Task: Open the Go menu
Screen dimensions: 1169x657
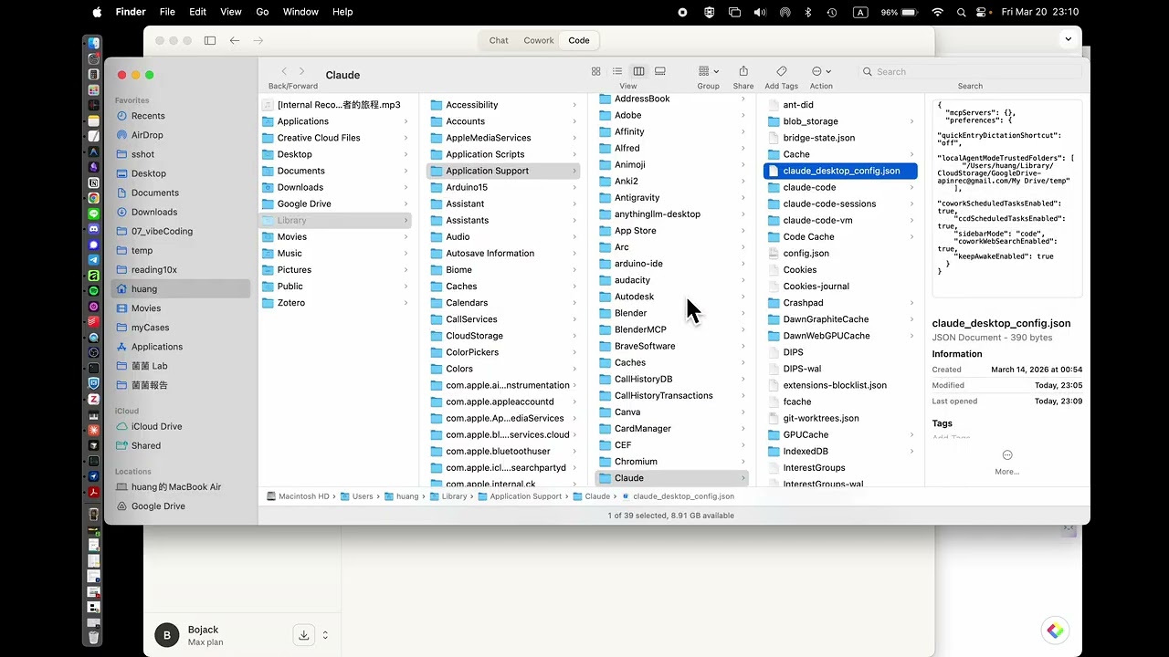Action: coord(262,12)
